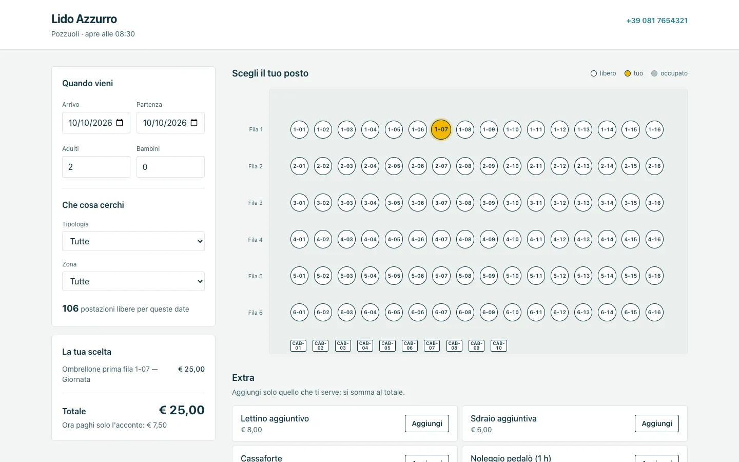Open the Arrivo date calendar picker icon

click(120, 123)
